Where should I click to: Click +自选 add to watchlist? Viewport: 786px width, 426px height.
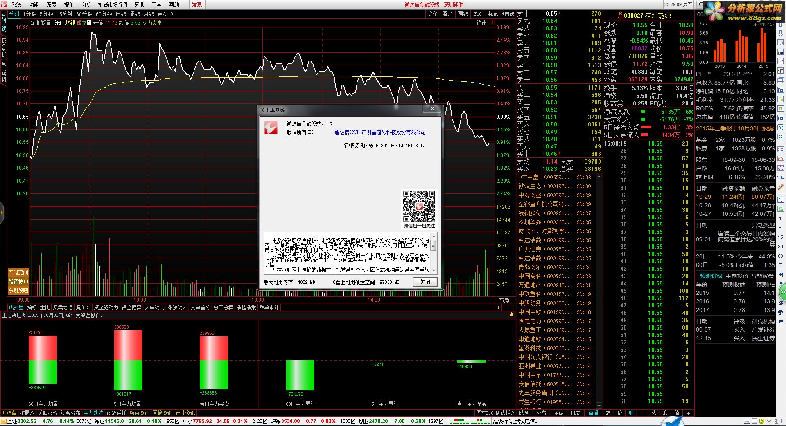coord(508,14)
